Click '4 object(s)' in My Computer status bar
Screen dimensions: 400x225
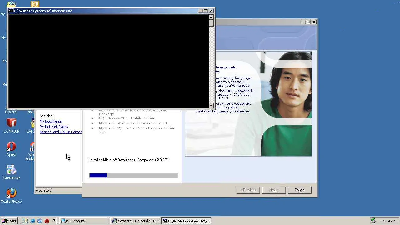(44, 190)
